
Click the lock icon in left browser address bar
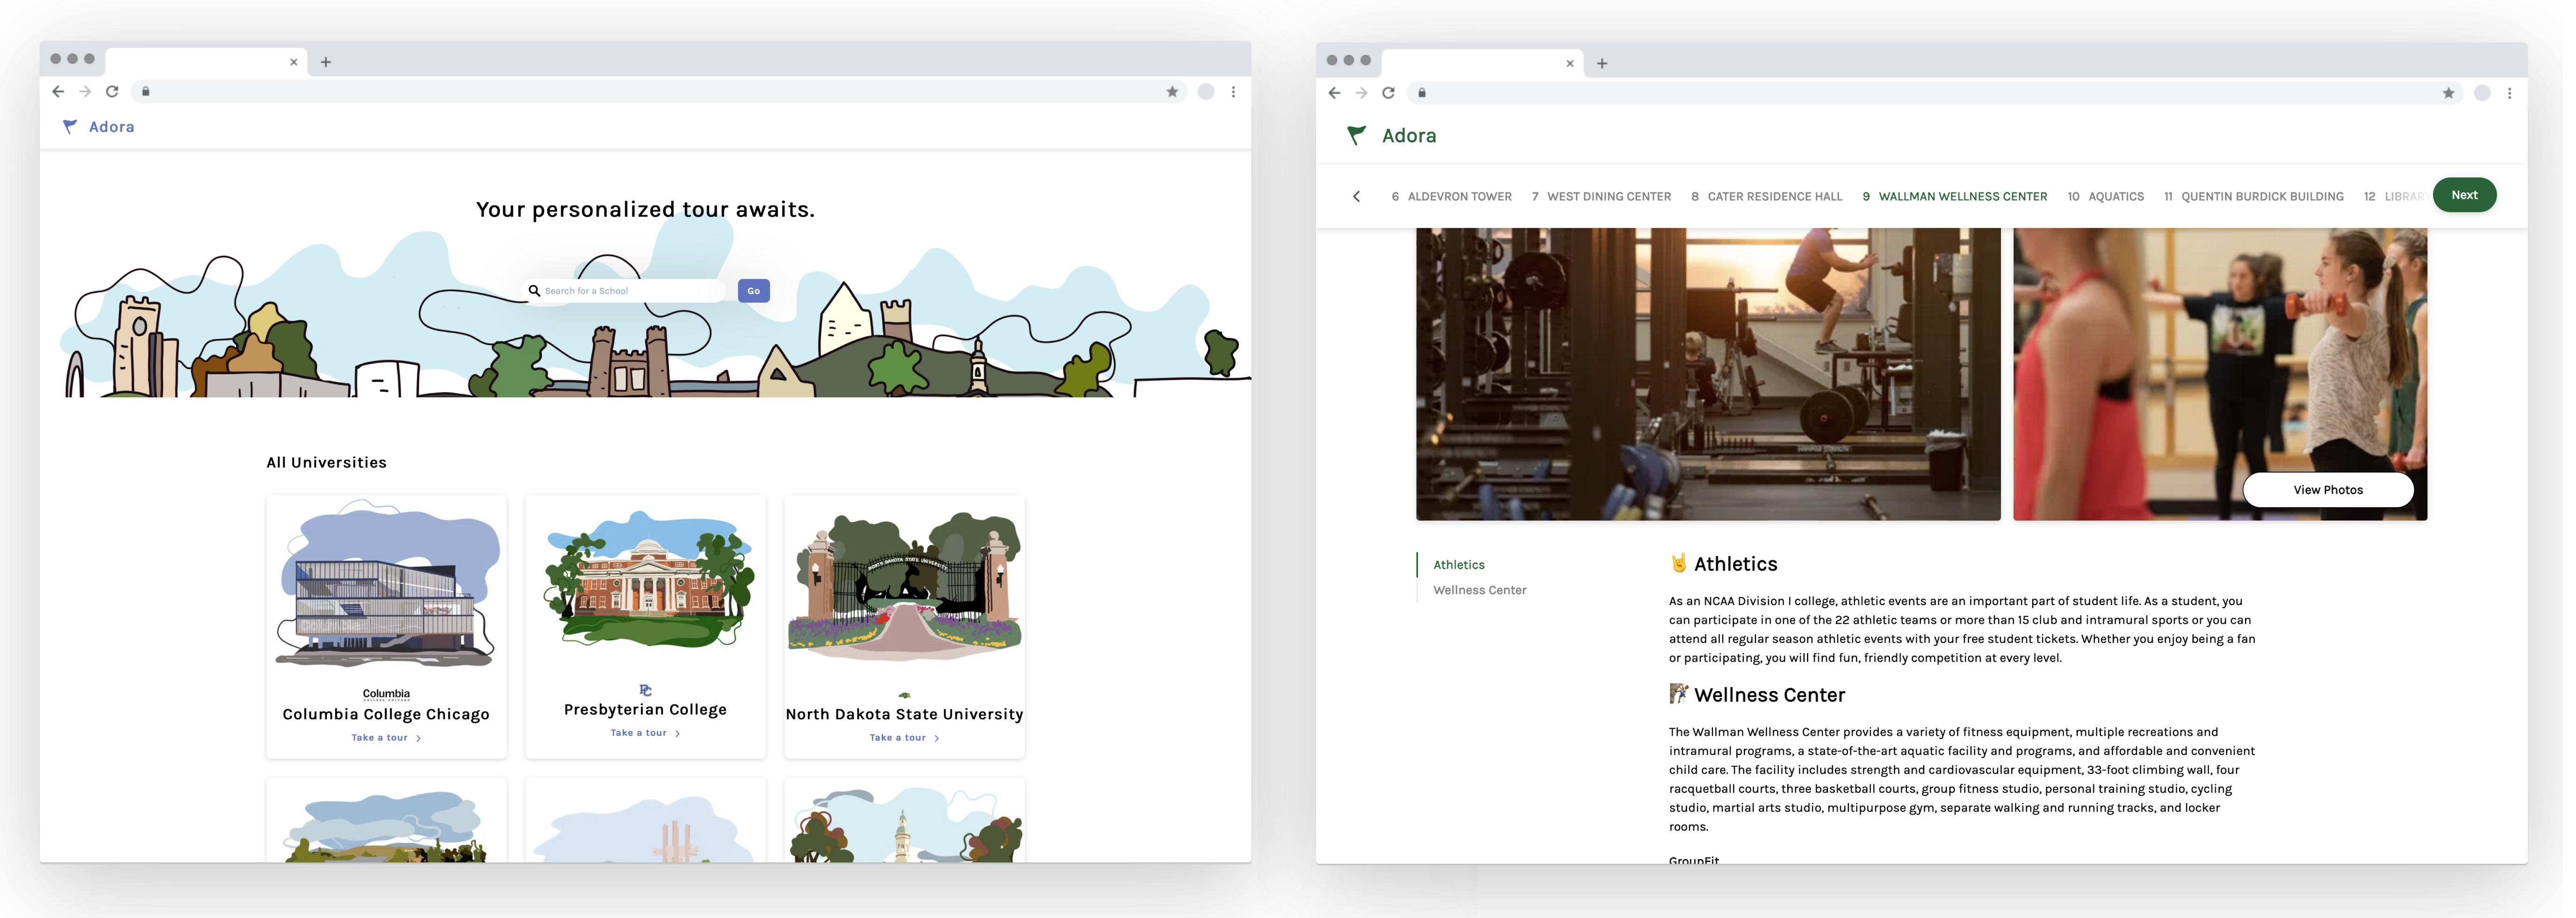click(x=146, y=92)
